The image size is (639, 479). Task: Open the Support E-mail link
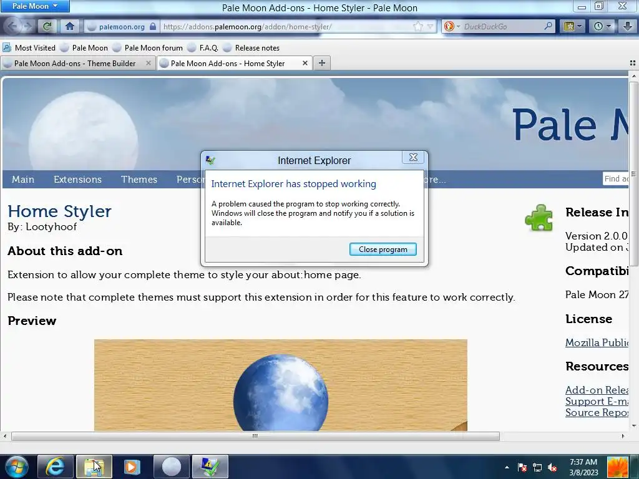coord(597,402)
